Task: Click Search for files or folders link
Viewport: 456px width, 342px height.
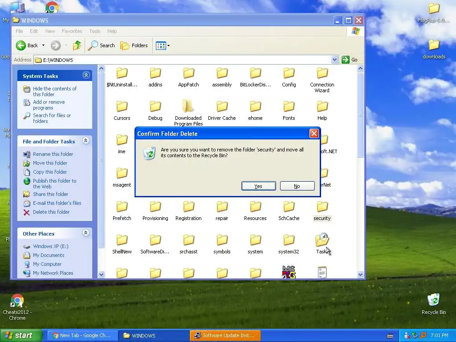Action: click(x=52, y=118)
